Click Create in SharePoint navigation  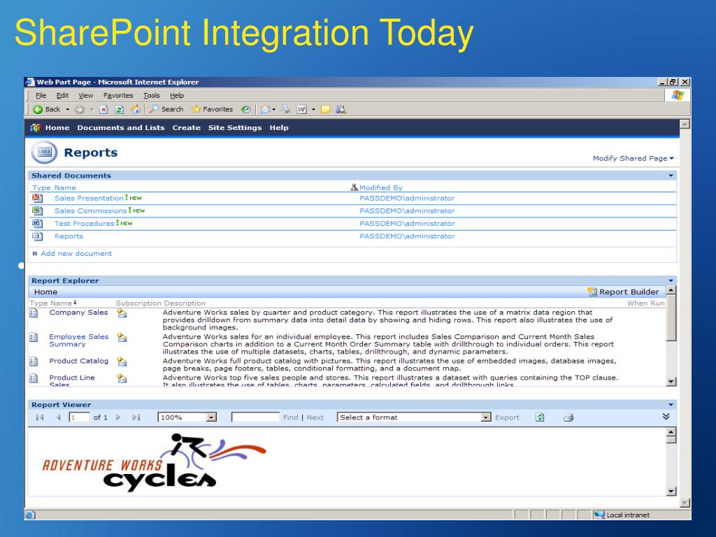(x=186, y=128)
